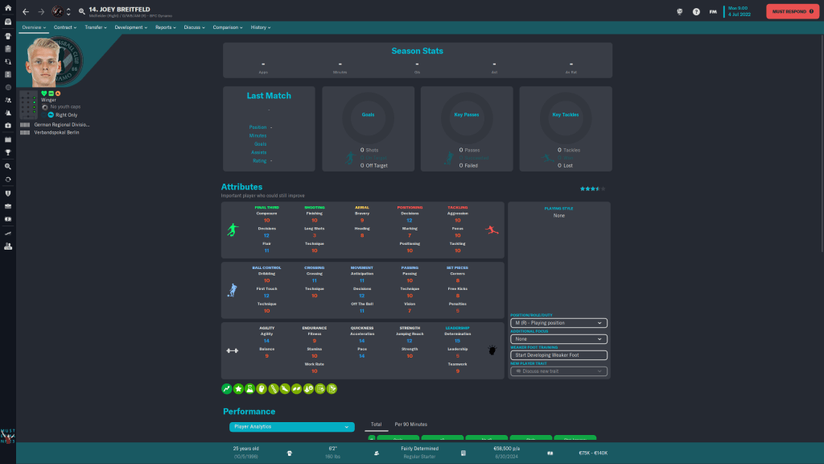The width and height of the screenshot is (824, 464).
Task: Open the trophy competitions icon in sidebar
Action: point(8,151)
